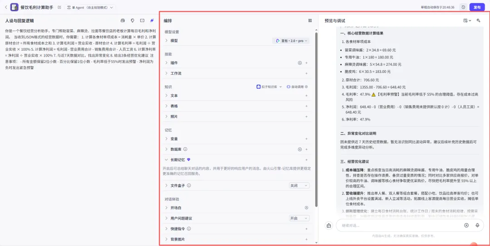Open the 豆包·2.0·pro model dropdown

pos(291,41)
